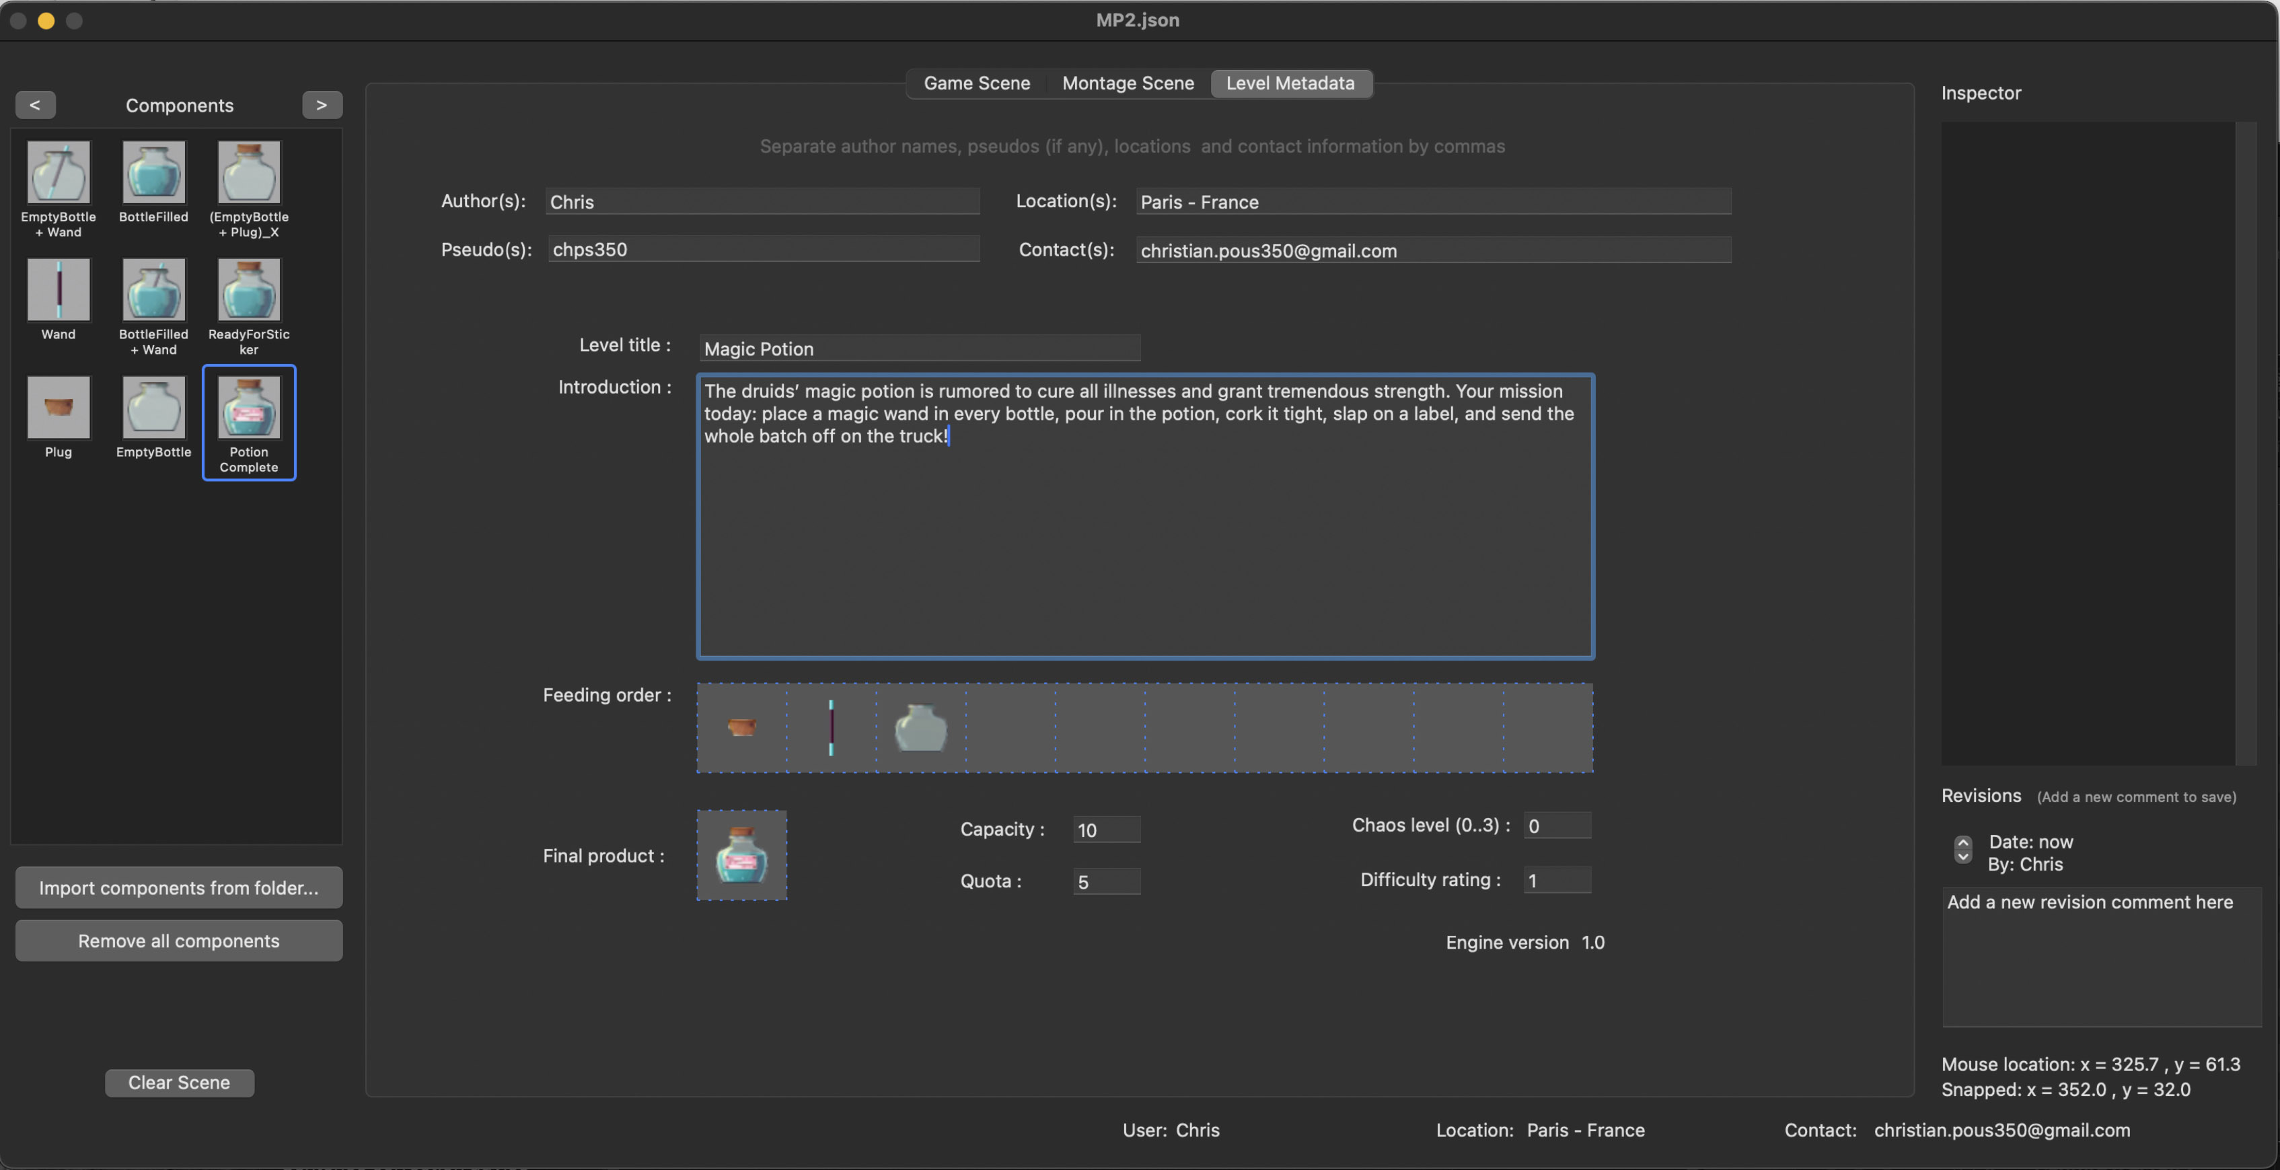The image size is (2280, 1170).
Task: Select the BottleFilled component icon
Action: tap(154, 174)
